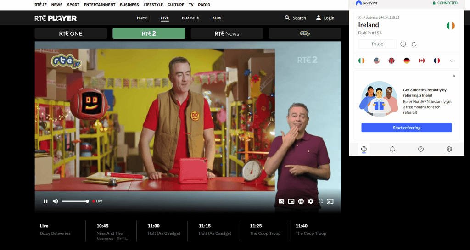Open the video player settings gear
The height and width of the screenshot is (250, 470).
[311, 201]
